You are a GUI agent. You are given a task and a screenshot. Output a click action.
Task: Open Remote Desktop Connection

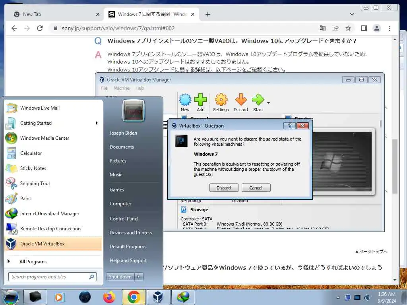click(x=54, y=228)
